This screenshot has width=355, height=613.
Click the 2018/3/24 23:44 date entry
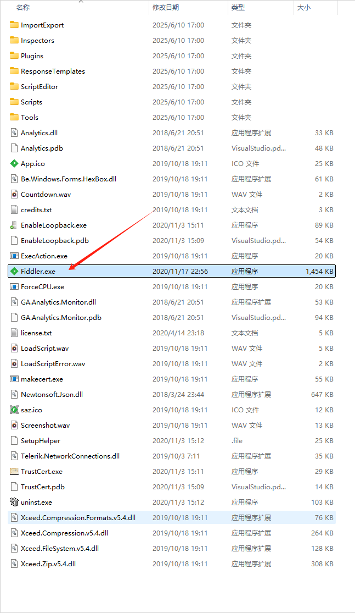click(x=178, y=394)
